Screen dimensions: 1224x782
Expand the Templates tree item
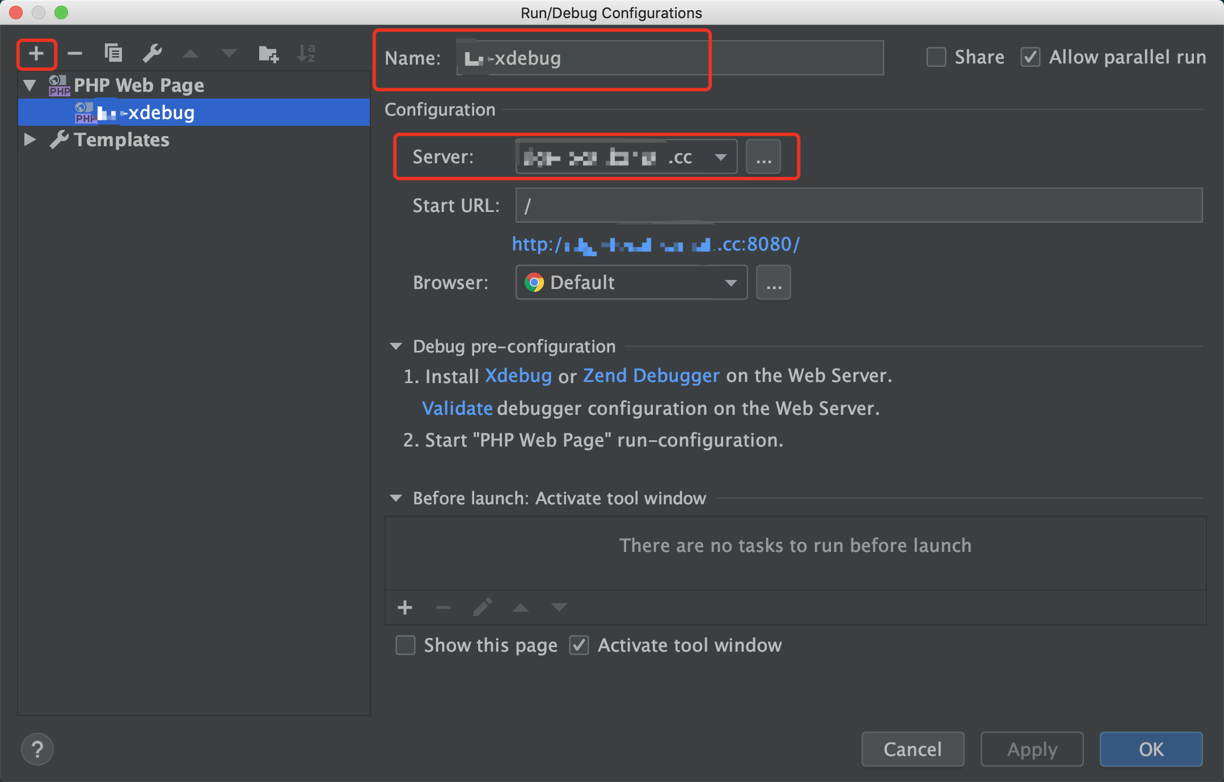coord(31,140)
